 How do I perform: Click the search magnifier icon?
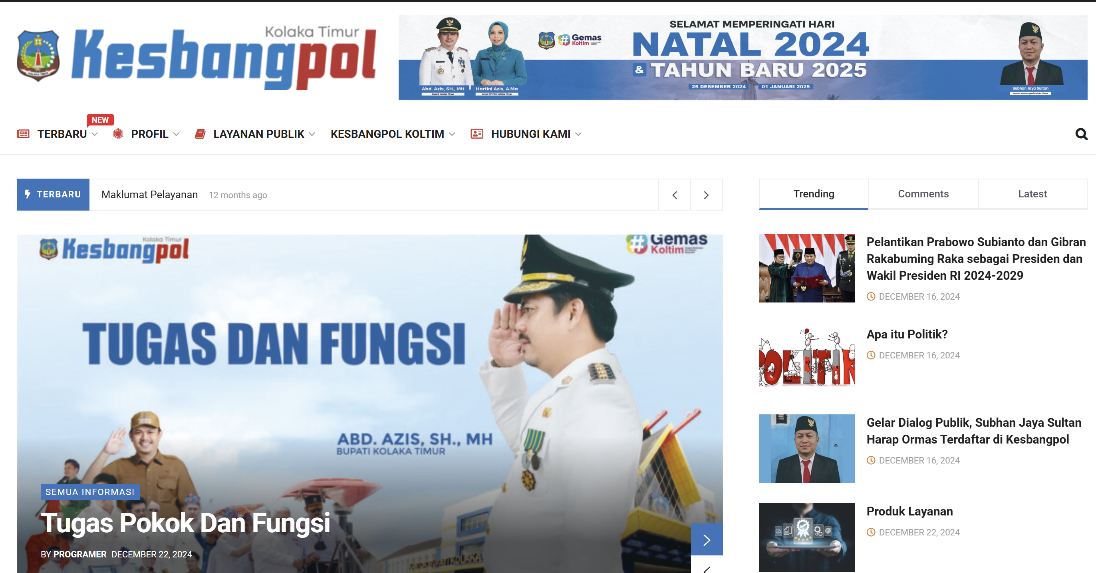pos(1081,134)
